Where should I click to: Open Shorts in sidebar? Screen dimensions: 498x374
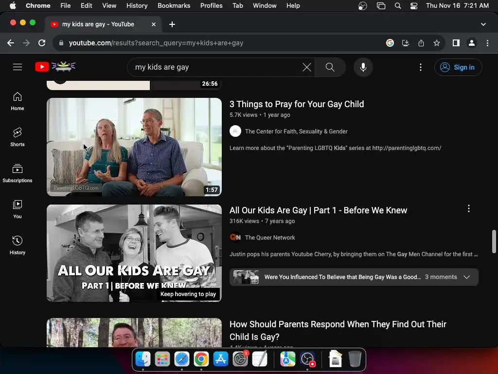click(x=18, y=137)
